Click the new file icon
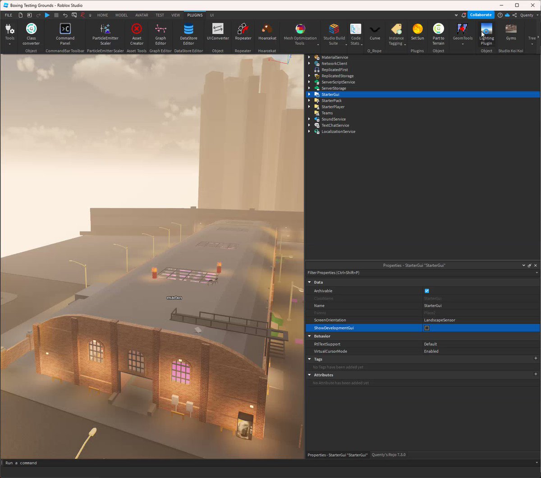The image size is (541, 478). pos(20,15)
